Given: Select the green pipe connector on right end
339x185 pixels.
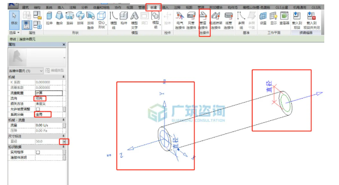Looking at the screenshot, I should [x=285, y=103].
